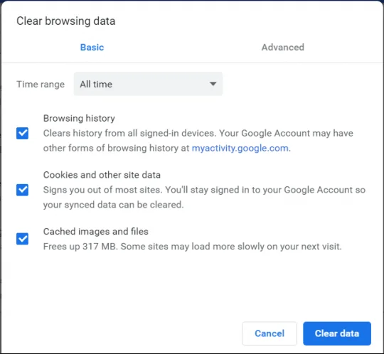
Task: Click the 'your synced data can be cleared' text
Action: coord(113,205)
